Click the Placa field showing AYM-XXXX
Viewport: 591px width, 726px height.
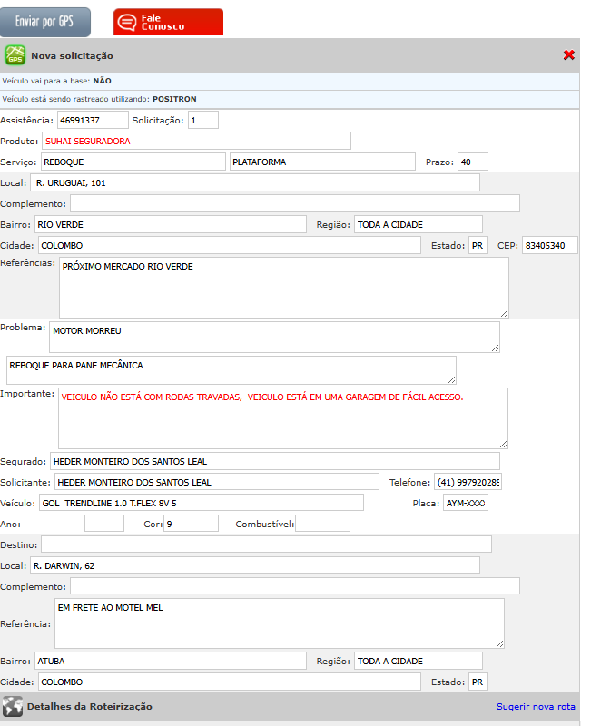465,503
